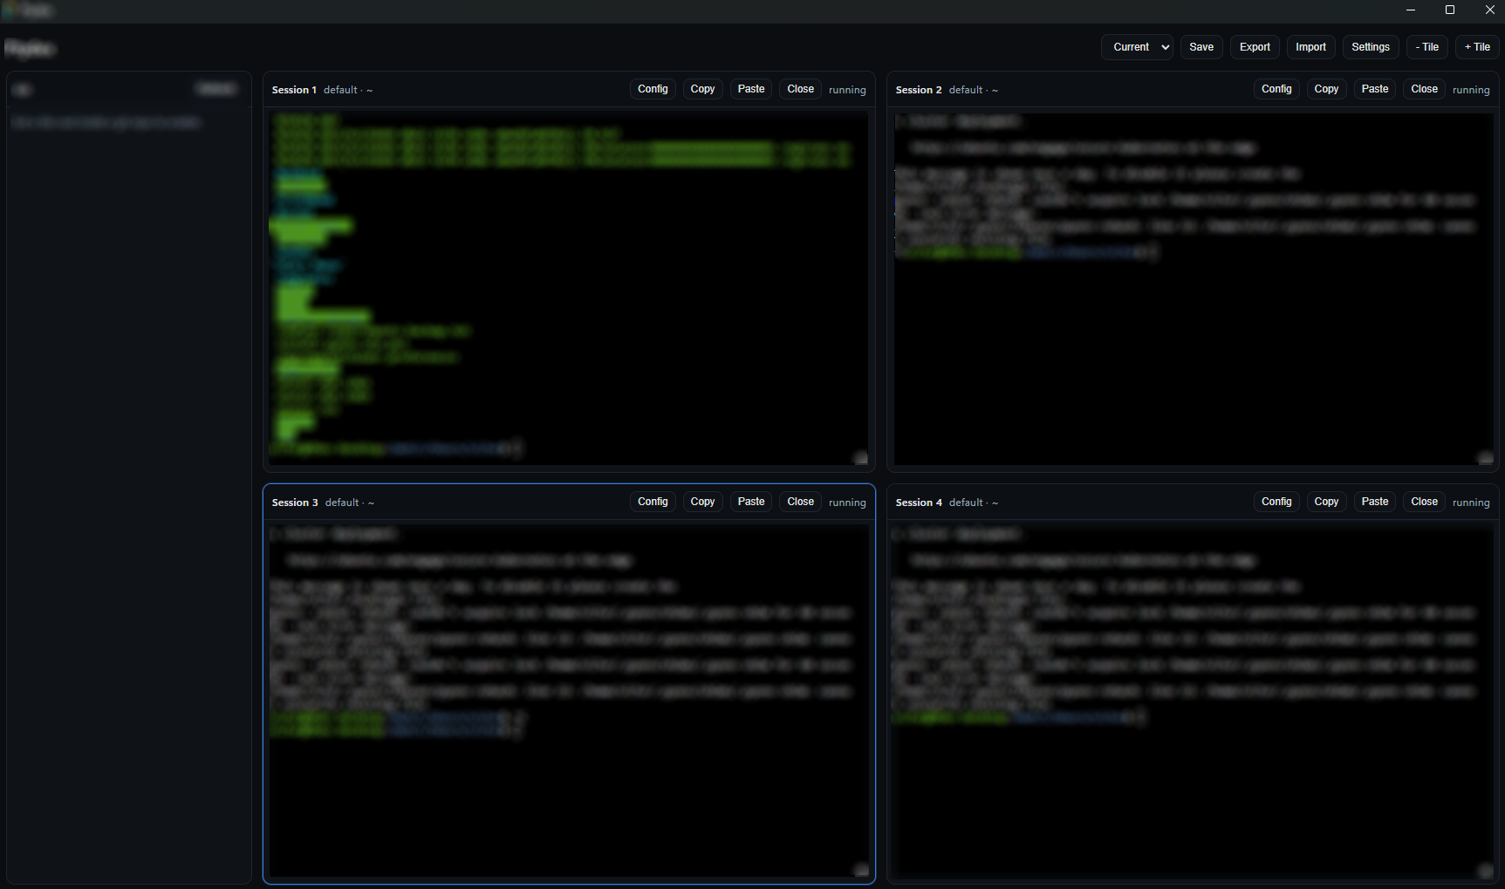Paste into Session 1
Viewport: 1505px width, 889px height.
tap(751, 89)
